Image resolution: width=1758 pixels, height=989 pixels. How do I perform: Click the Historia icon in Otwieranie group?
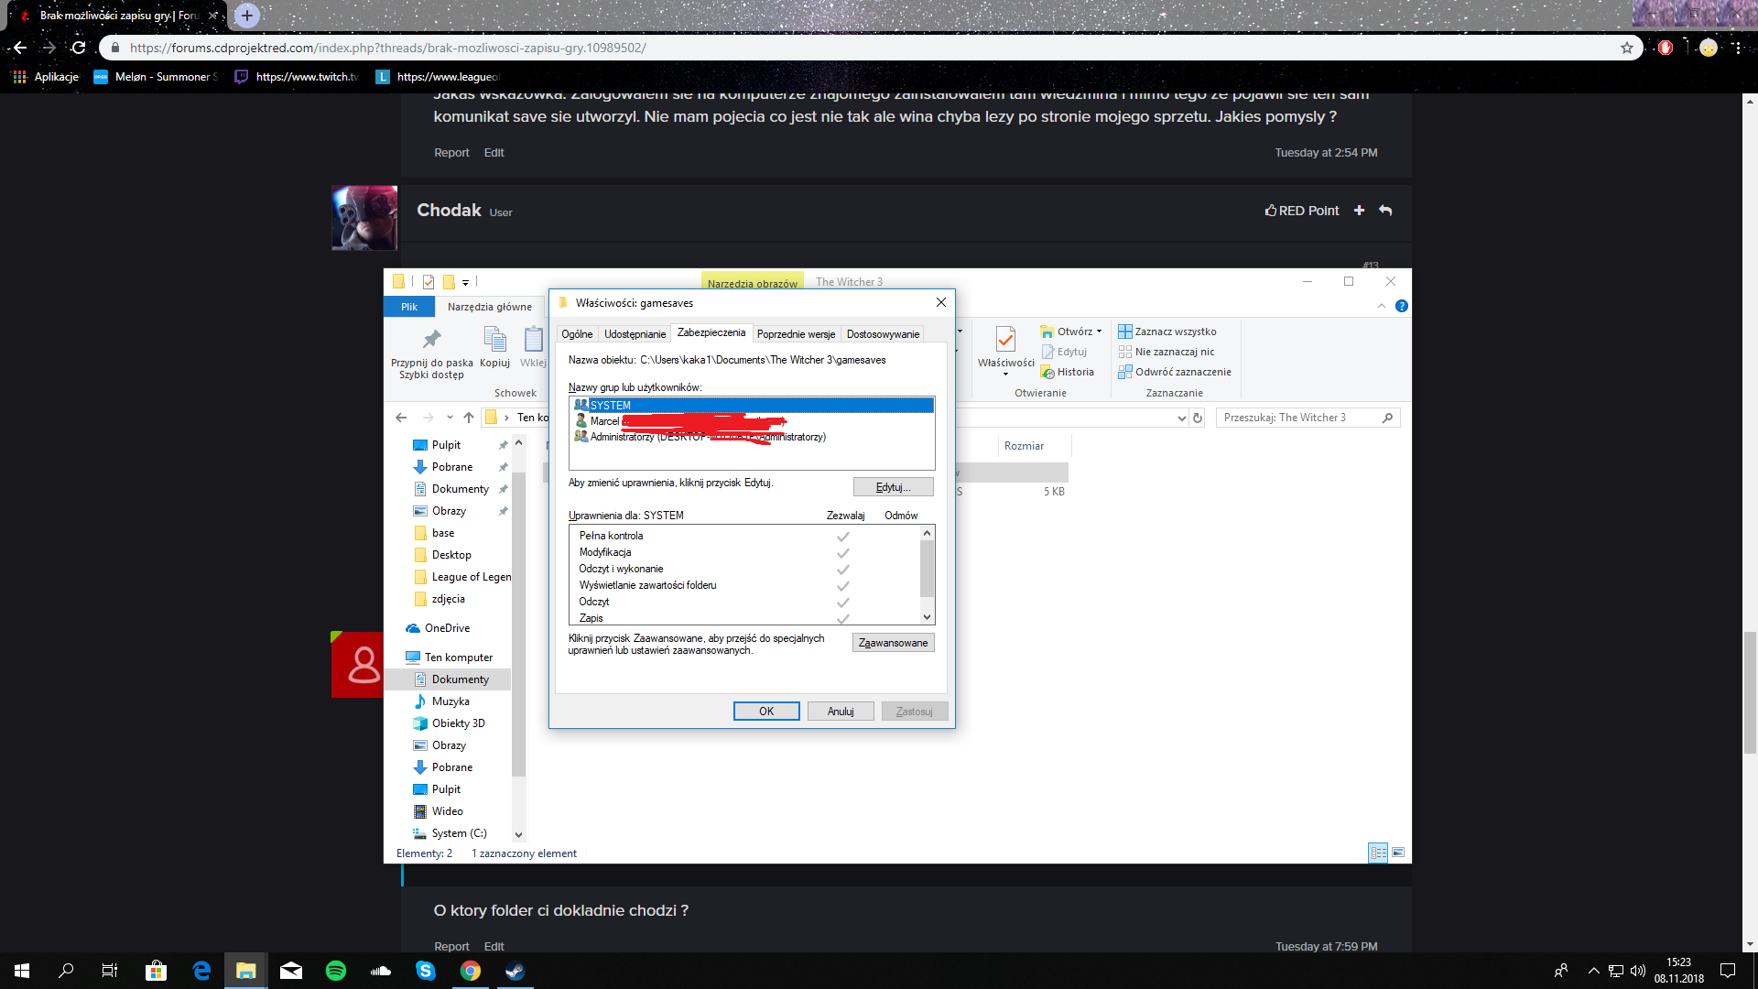click(1047, 372)
